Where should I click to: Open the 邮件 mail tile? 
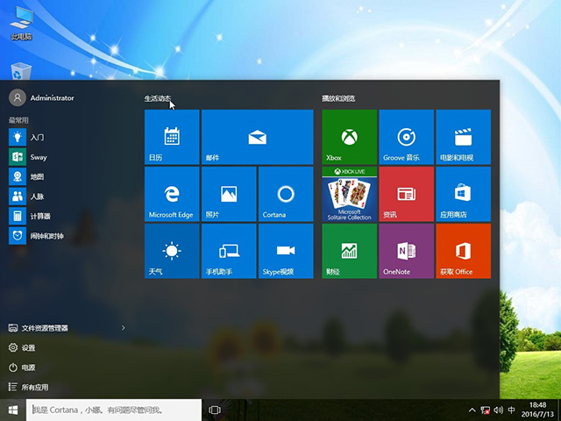coord(257,137)
